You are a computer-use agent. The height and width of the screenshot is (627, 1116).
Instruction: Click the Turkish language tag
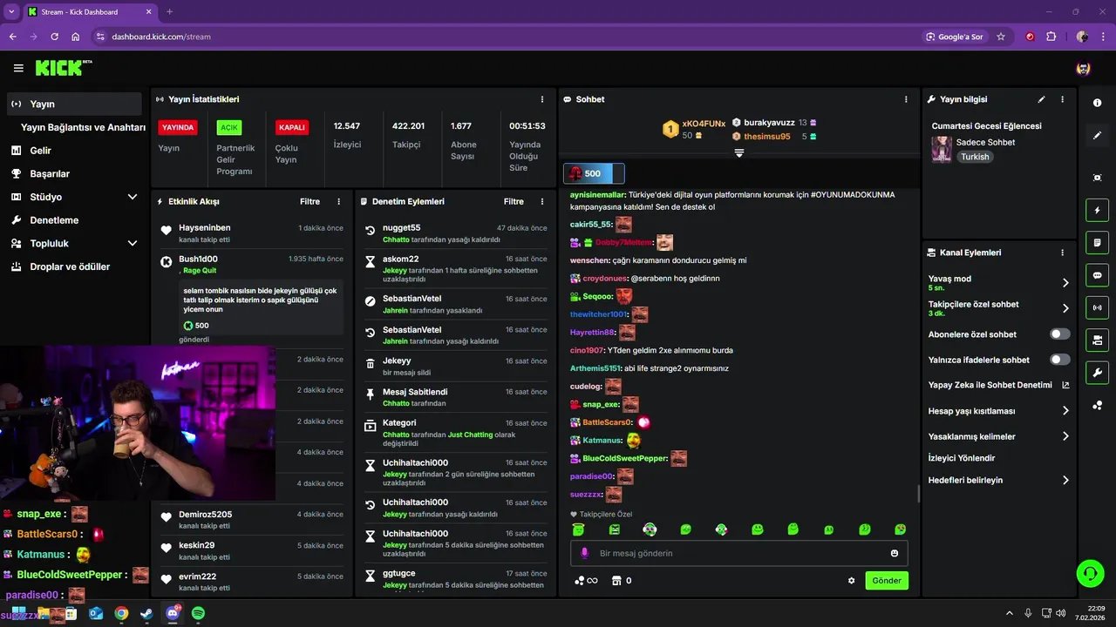point(975,158)
